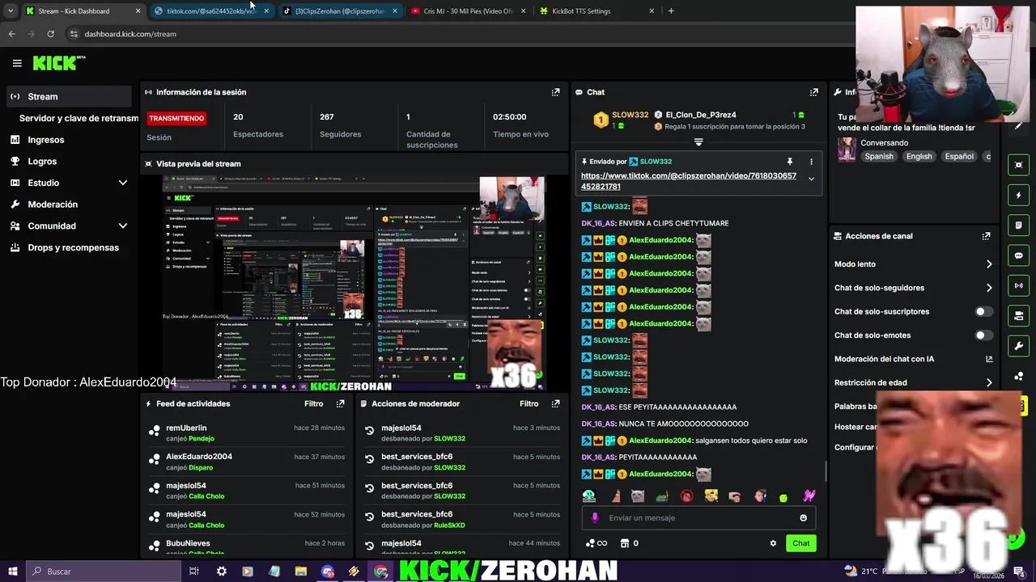Open Filtro in Feed de actividades
This screenshot has width=1036, height=582.
point(313,403)
